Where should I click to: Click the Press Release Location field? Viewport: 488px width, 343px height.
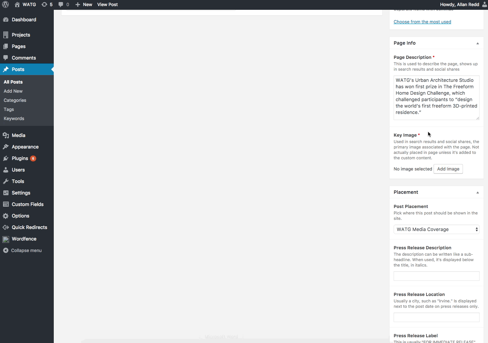[x=436, y=317]
